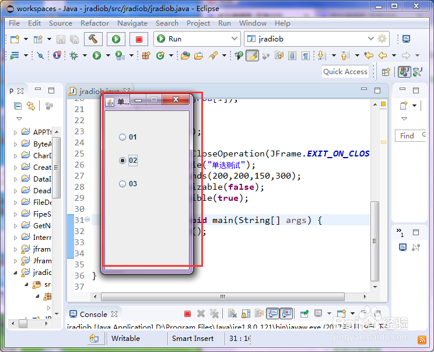
Task: Terminate the process in Console toolbar
Action: [x=187, y=314]
